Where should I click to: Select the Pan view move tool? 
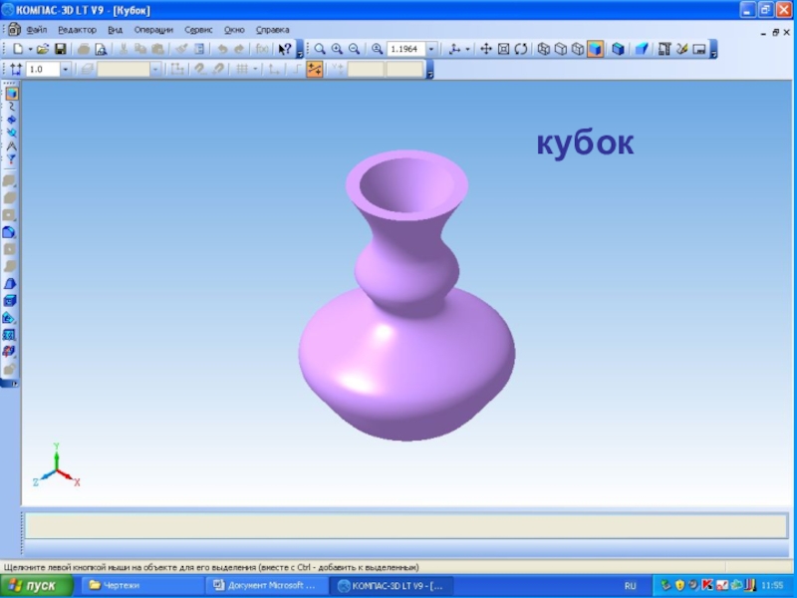486,49
